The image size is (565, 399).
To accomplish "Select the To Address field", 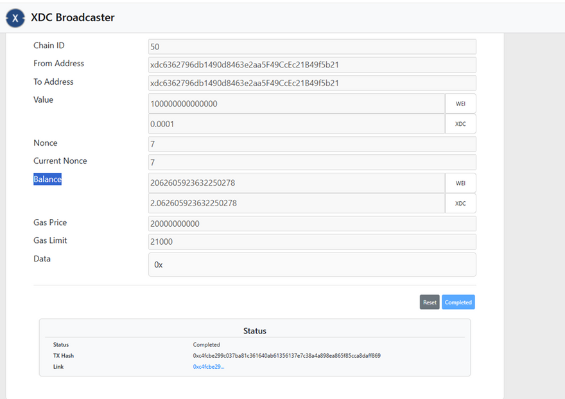I will coord(312,83).
